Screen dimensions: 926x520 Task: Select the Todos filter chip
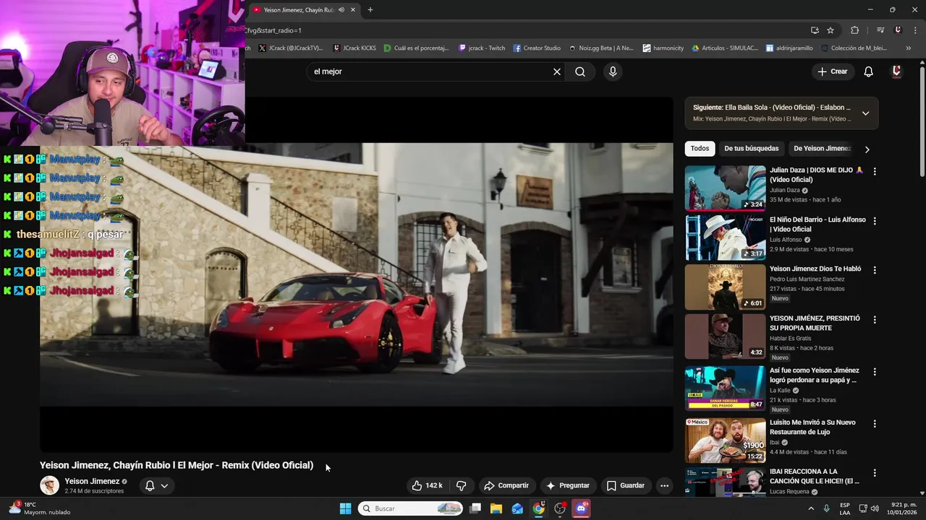pyautogui.click(x=700, y=149)
